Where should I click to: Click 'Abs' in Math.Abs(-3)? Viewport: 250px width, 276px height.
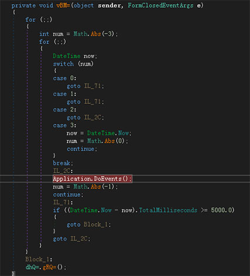[96, 34]
